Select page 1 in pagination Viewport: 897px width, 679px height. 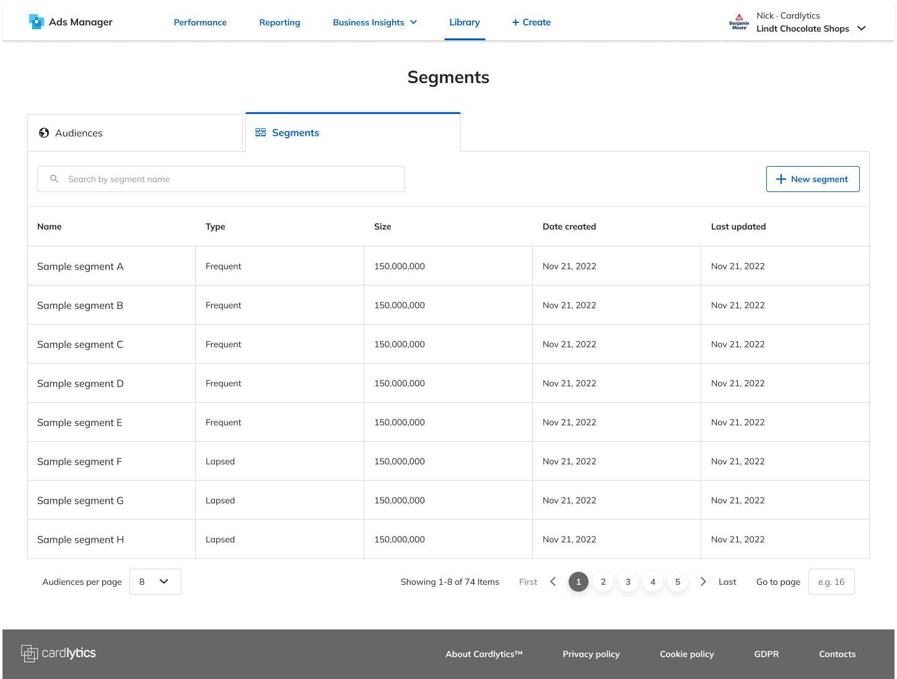(x=579, y=582)
